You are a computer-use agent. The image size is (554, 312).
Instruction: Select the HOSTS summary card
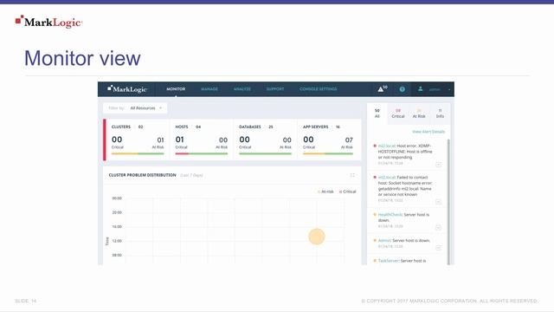[202, 140]
